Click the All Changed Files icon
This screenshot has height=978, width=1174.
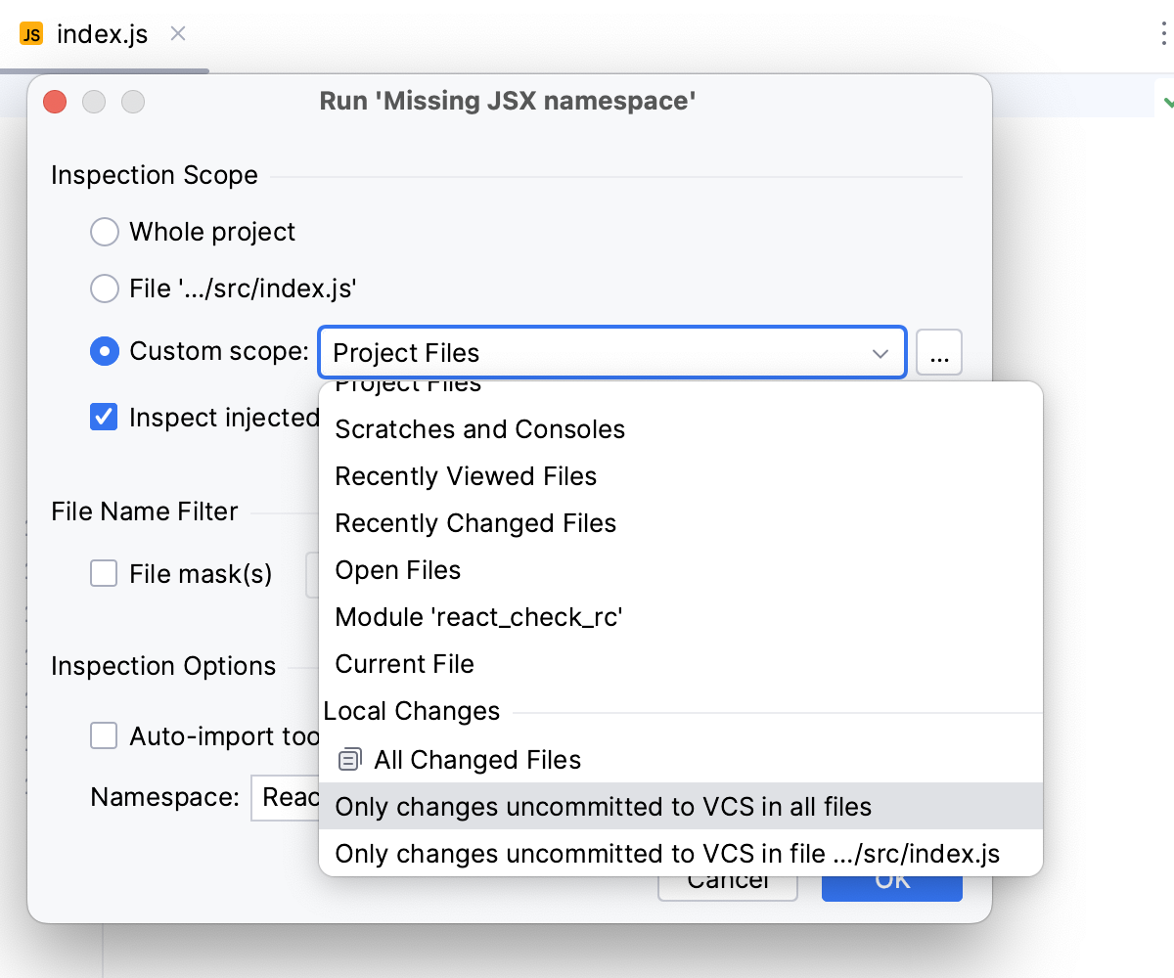click(348, 760)
